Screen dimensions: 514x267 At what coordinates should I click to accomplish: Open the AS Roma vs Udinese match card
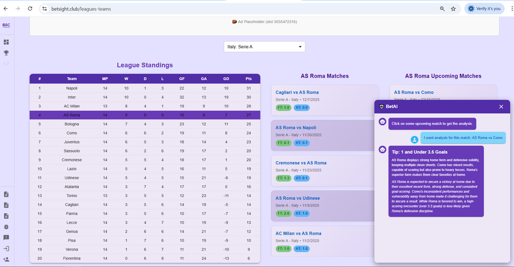[x=298, y=198]
